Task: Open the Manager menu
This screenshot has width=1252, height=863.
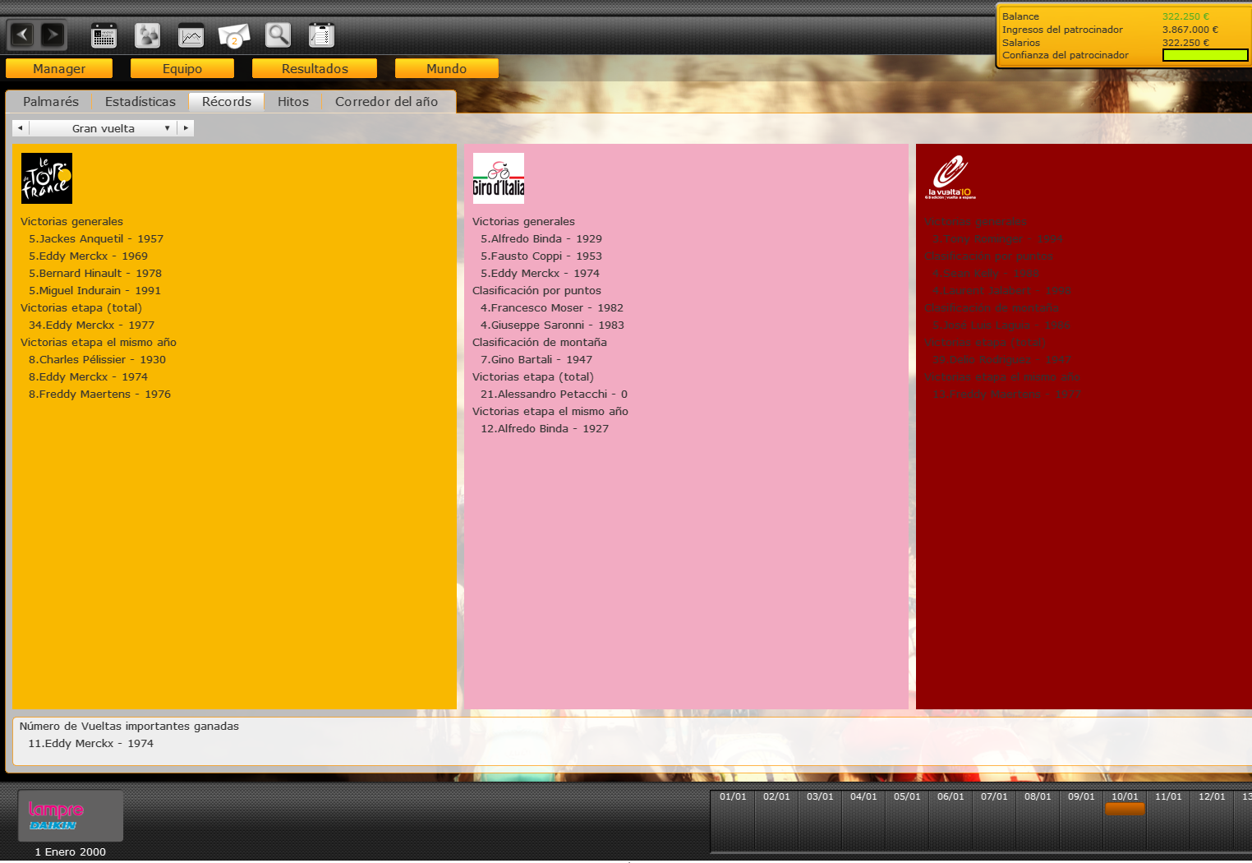Action: click(59, 69)
